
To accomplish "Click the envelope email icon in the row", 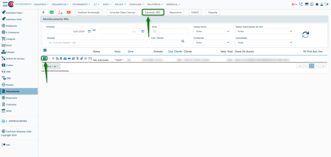I will [65, 58].
